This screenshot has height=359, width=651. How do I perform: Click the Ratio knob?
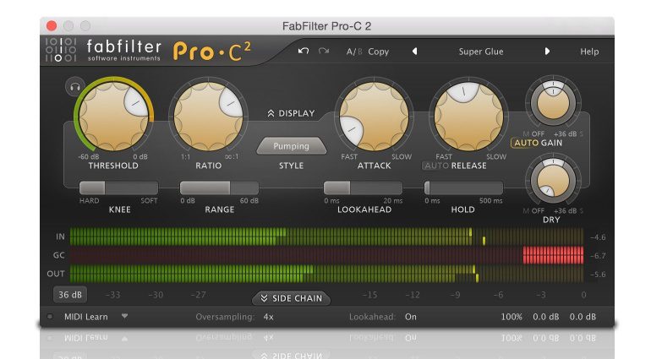pyautogui.click(x=208, y=117)
